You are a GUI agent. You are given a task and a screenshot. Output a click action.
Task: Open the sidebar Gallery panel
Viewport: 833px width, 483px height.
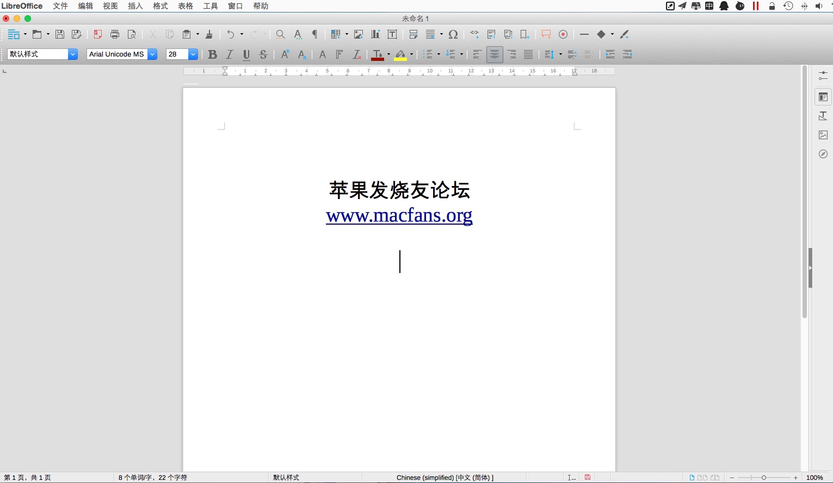click(x=823, y=135)
